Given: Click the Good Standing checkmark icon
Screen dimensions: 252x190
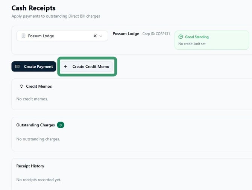Looking at the screenshot, I should [x=181, y=37].
